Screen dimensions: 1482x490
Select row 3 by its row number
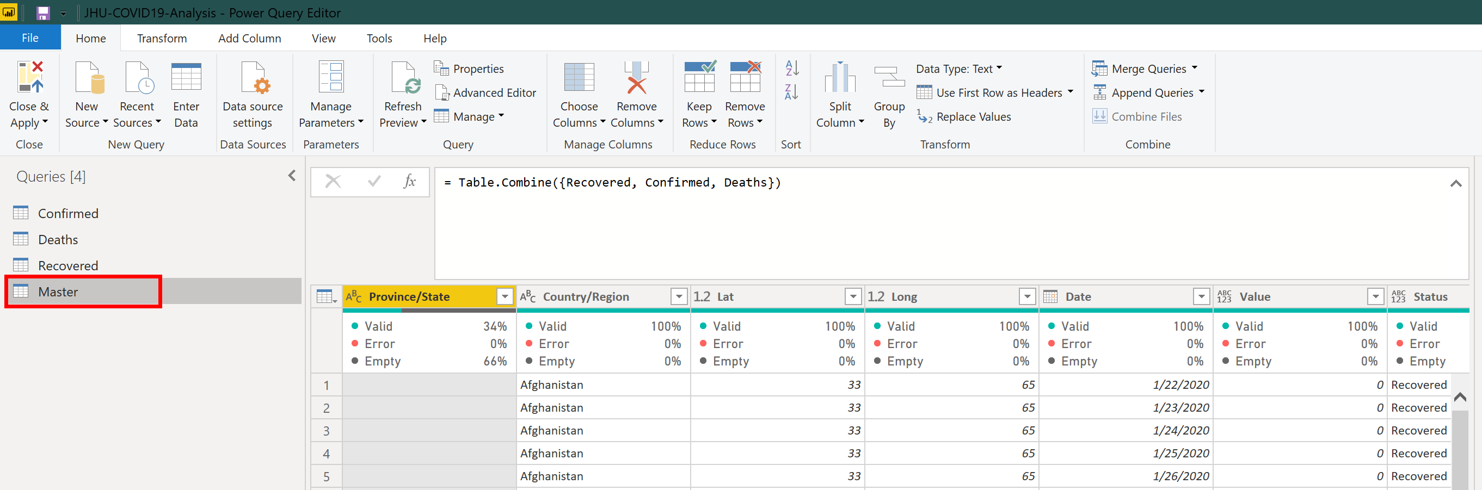point(327,431)
